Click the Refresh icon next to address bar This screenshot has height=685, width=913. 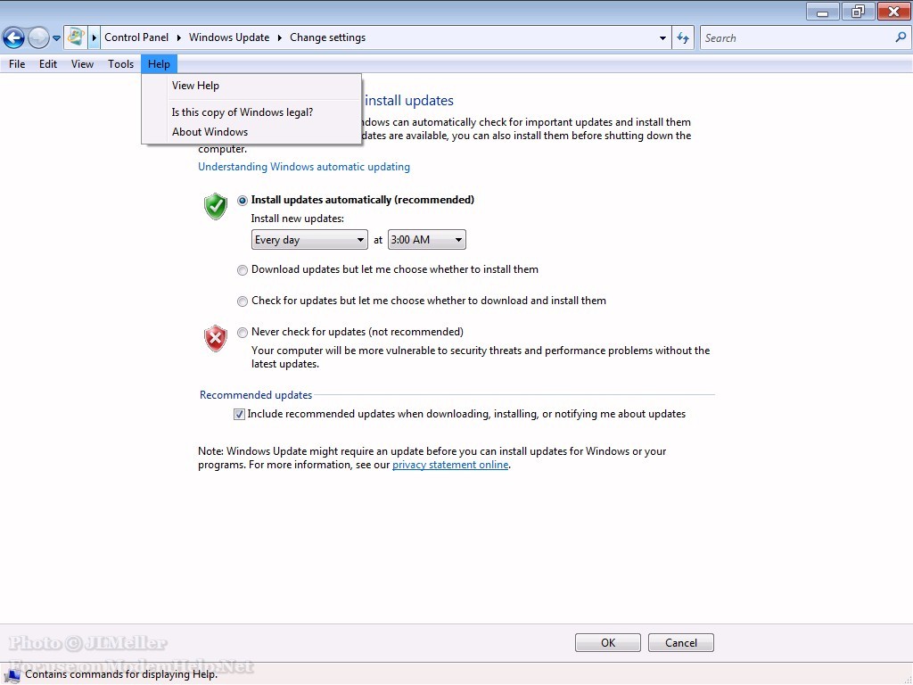(683, 37)
